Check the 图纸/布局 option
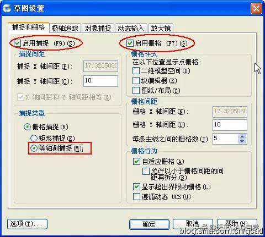 click(x=136, y=90)
